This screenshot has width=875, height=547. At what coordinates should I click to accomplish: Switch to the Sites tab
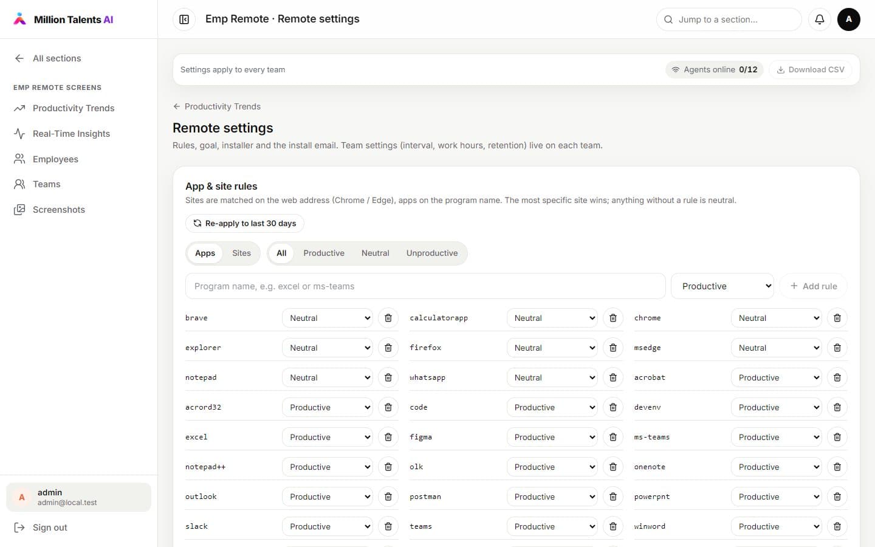[x=241, y=253]
